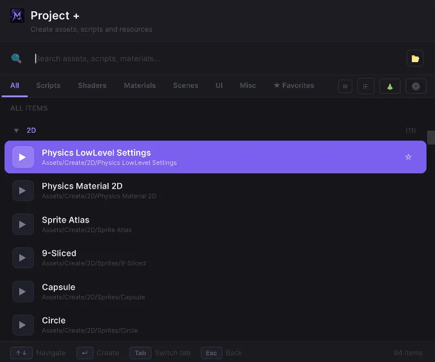Viewport: 435px width, 362px height.
Task: Click path Assets/Create/2D/Sprites/9-Sliced
Action: 94,263
